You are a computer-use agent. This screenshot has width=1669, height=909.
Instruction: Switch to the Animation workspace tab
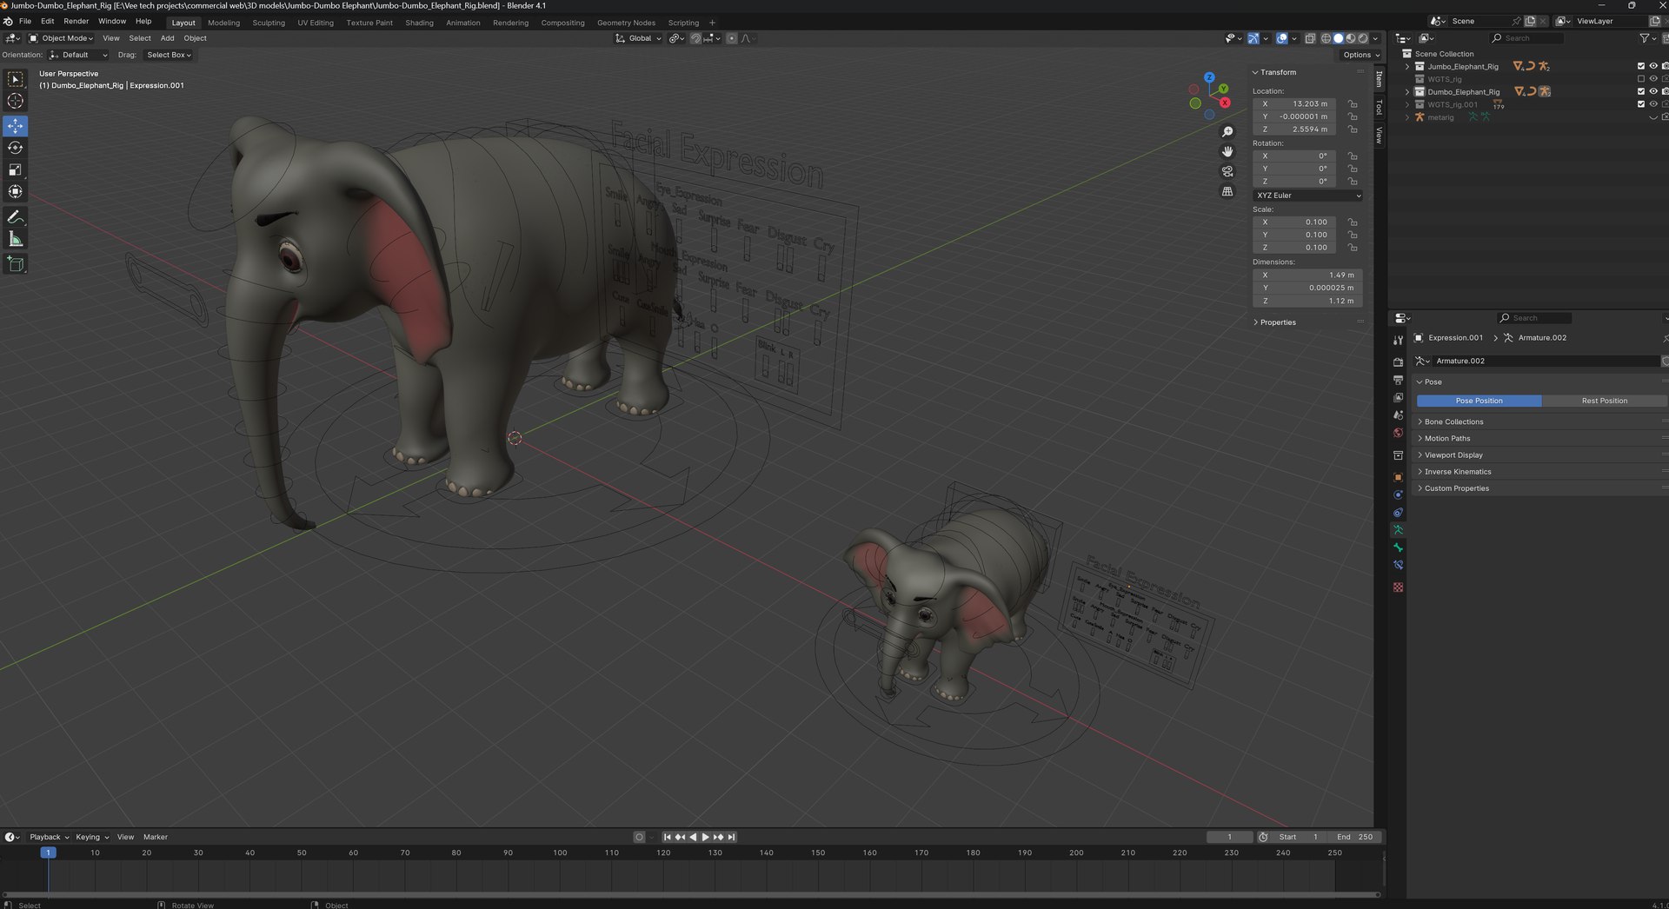click(x=463, y=23)
